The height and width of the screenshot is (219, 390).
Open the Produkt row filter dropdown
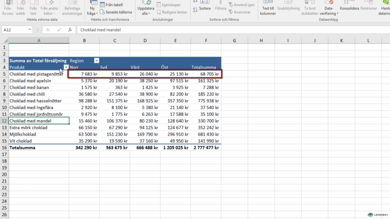coord(66,67)
